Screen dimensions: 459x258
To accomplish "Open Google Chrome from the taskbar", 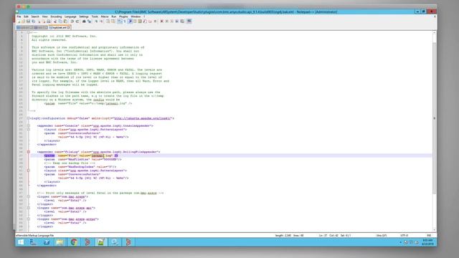I will [x=74, y=242].
